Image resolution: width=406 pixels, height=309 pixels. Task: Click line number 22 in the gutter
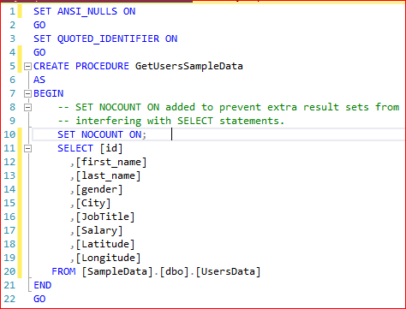9,299
